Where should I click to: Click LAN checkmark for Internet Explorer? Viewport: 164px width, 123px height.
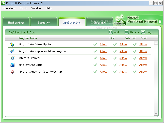click(x=95, y=58)
